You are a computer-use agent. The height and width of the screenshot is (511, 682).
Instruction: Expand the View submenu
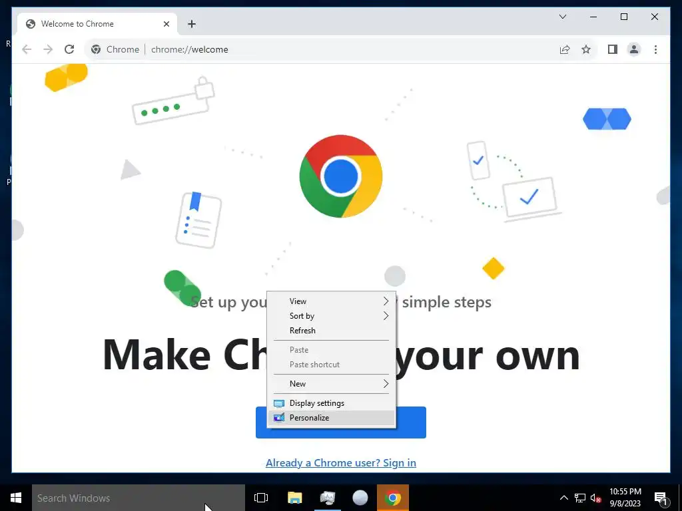click(332, 301)
